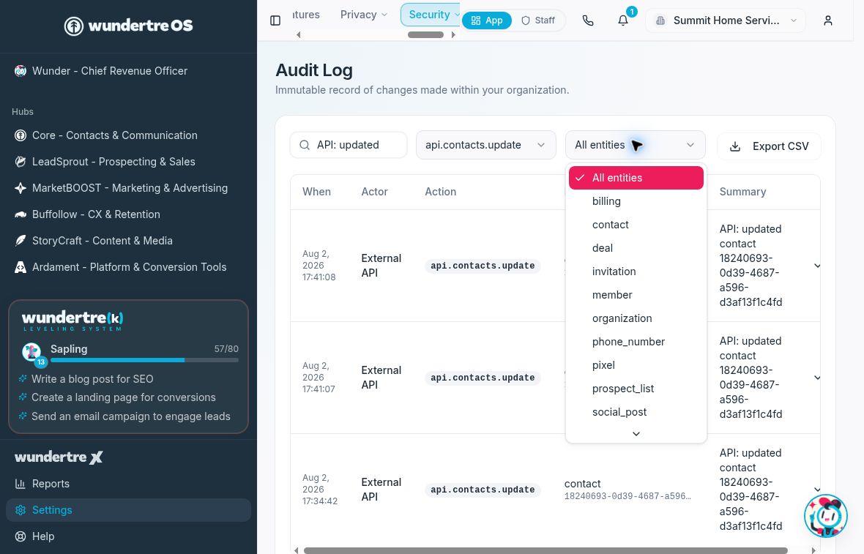The width and height of the screenshot is (864, 554).
Task: Click the Settings gear icon
Action: click(x=21, y=511)
